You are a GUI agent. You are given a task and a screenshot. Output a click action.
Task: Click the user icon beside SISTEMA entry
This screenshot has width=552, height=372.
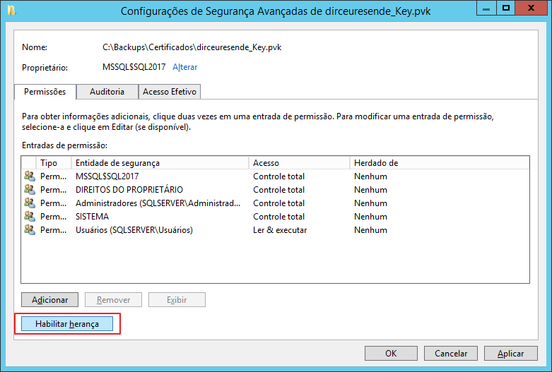pos(29,217)
